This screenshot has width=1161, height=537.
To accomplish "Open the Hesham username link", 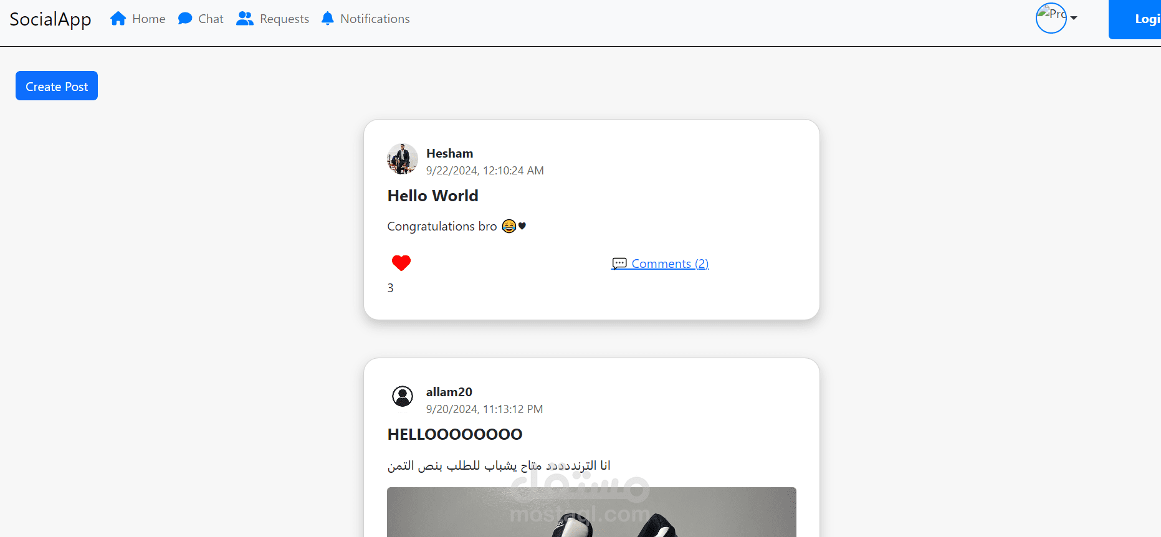I will tap(449, 153).
